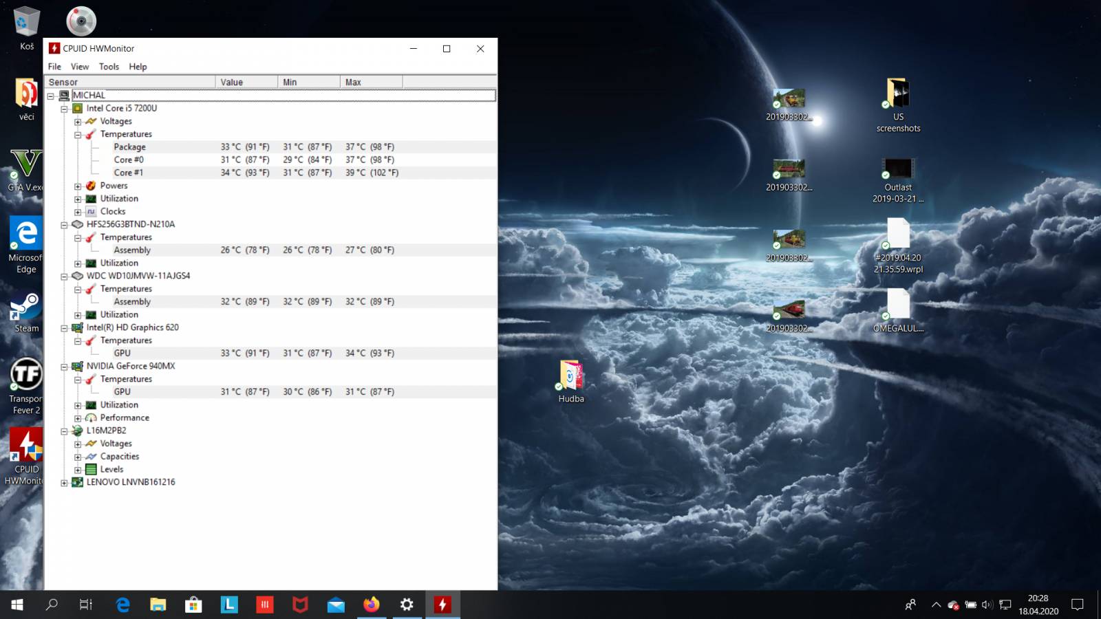Viewport: 1101px width, 619px height.
Task: Select the OMEGALUL file on desktop
Action: (x=898, y=311)
